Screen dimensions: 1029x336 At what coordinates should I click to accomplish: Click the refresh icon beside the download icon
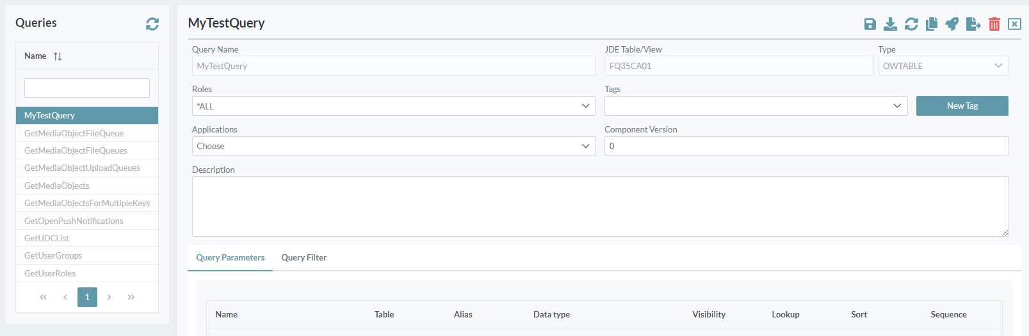[911, 24]
